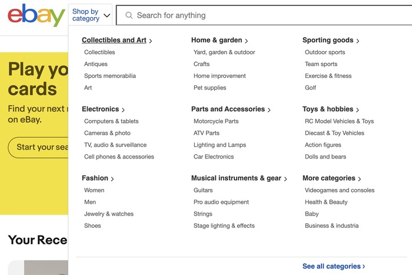The height and width of the screenshot is (275, 412).
Task: Select Action figures under Toys & hobbies
Action: 323,145
